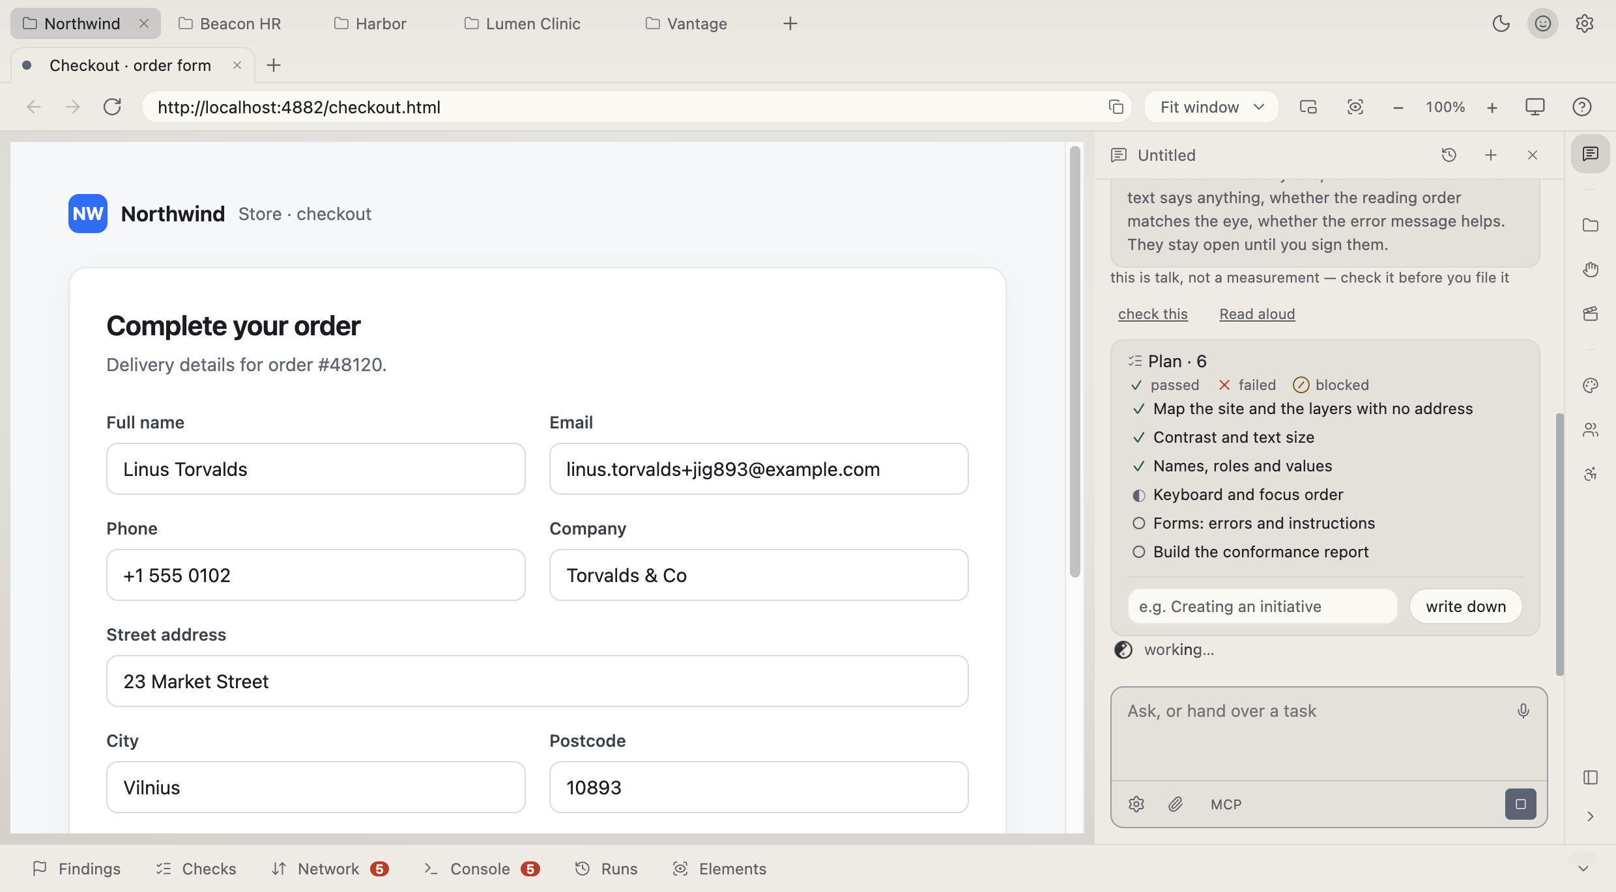Zoom out with the minus icon

(1398, 107)
